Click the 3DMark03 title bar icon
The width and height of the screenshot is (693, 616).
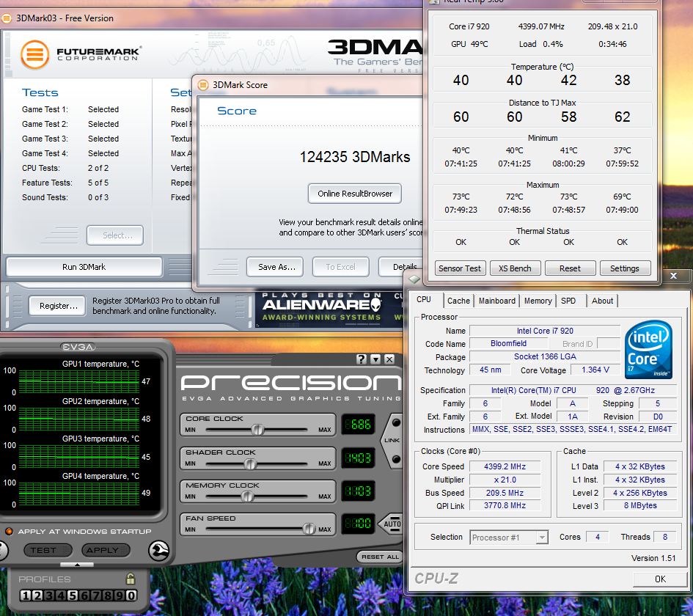(7, 18)
